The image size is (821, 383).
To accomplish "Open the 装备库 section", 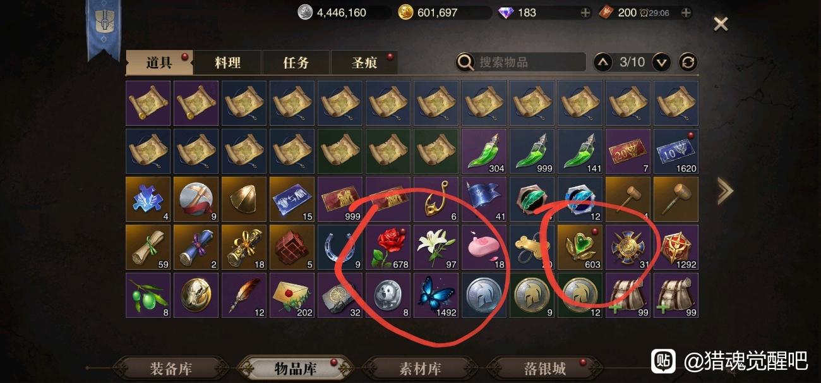I will [x=171, y=369].
